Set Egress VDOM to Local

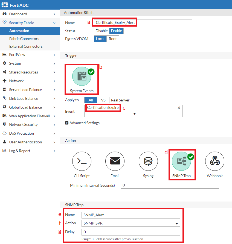click(100, 39)
